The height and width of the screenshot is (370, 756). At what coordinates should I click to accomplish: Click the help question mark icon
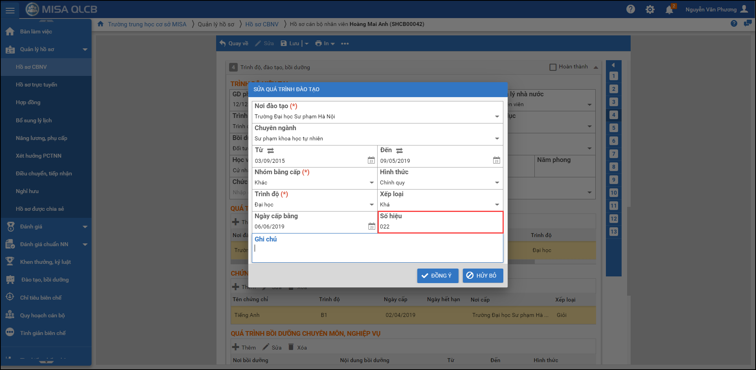point(630,9)
